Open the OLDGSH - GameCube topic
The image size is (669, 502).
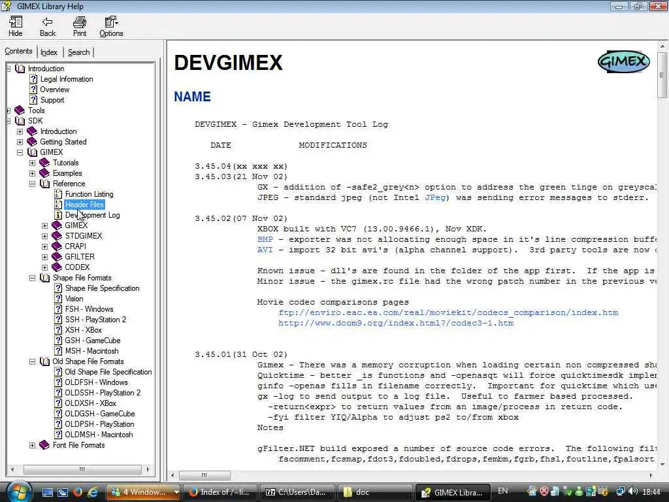(99, 414)
